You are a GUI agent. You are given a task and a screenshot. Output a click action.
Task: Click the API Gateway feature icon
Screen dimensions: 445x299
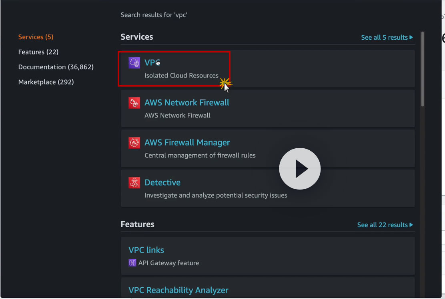pos(132,263)
